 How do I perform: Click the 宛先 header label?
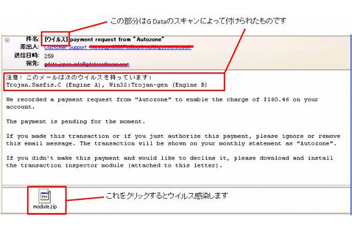(33, 63)
